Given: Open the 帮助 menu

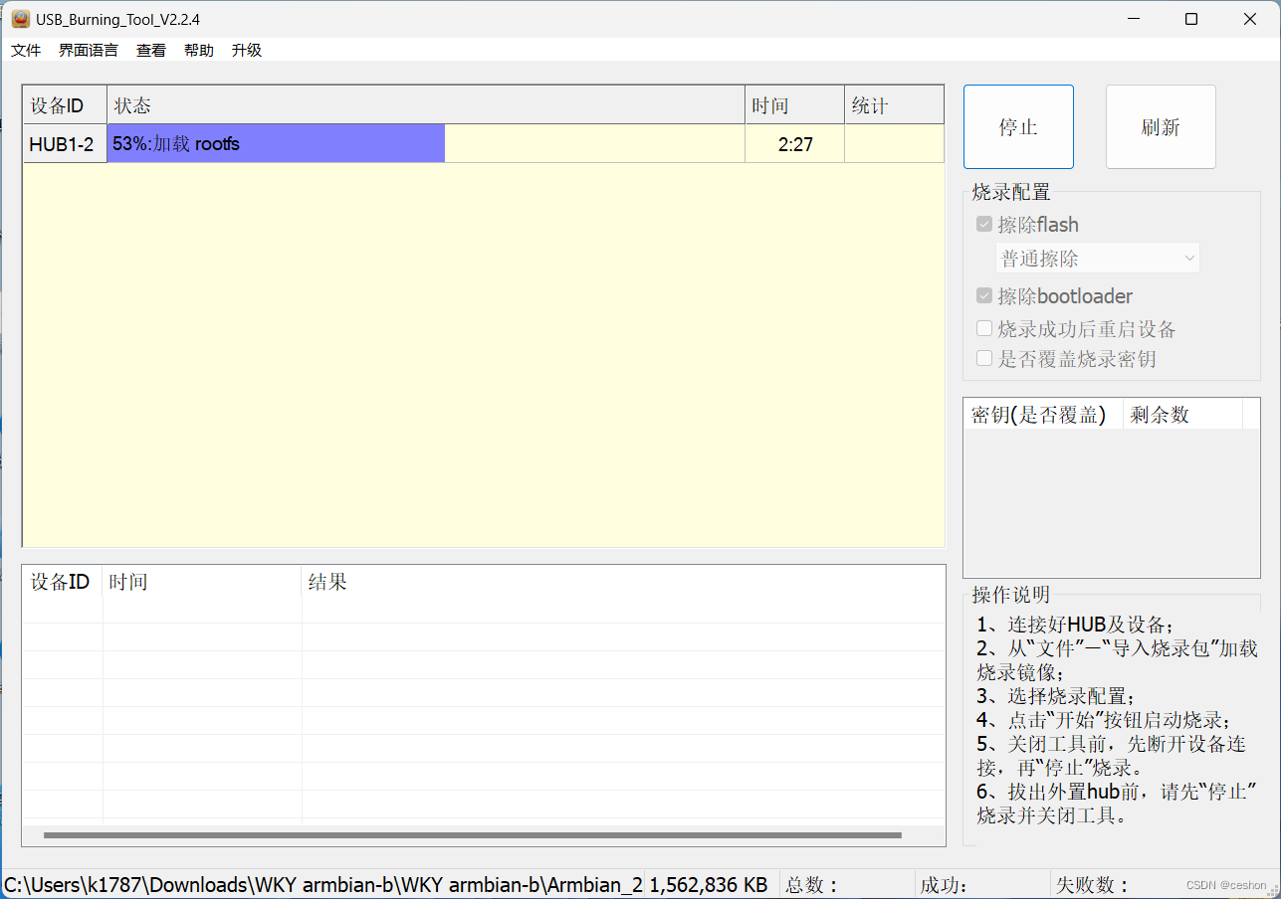Looking at the screenshot, I should pos(198,50).
